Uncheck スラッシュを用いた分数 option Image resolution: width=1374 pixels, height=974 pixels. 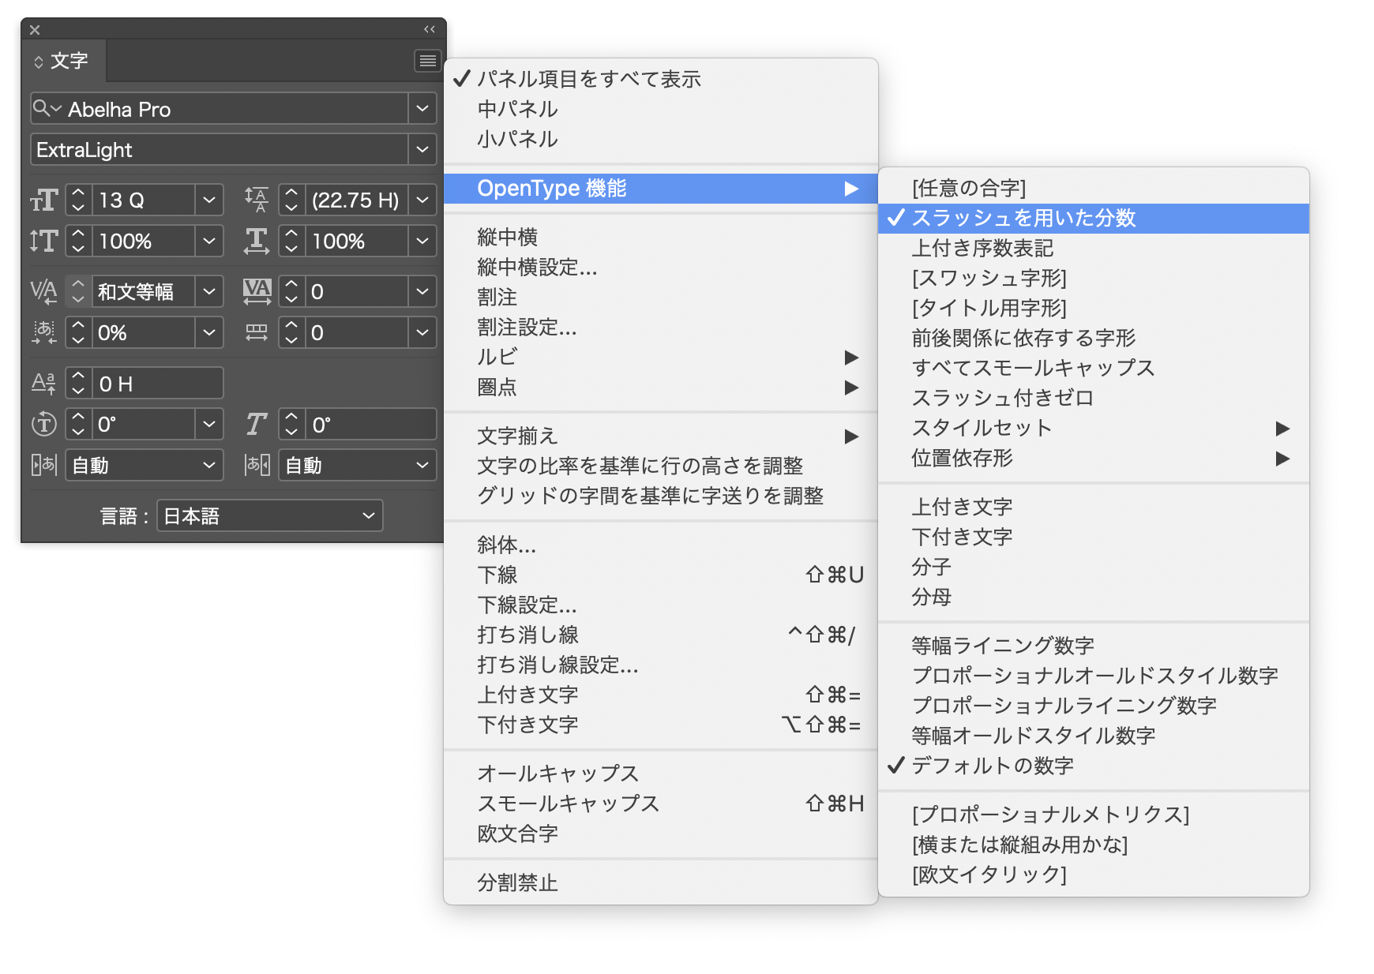(1023, 219)
